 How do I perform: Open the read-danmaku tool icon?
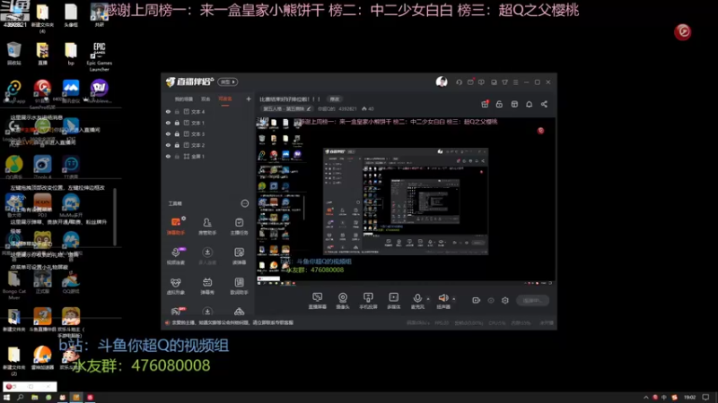239,253
